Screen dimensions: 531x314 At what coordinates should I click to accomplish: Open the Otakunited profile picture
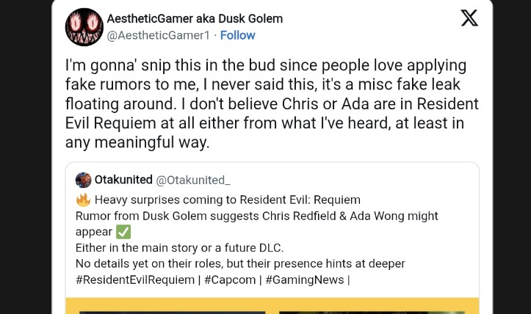pos(84,180)
